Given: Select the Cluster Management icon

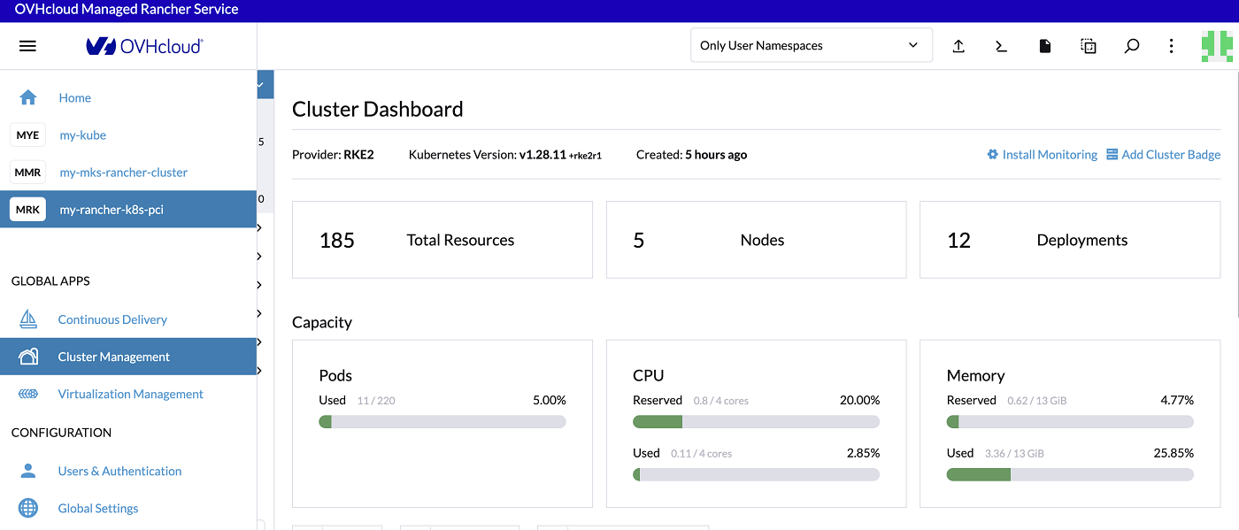Looking at the screenshot, I should [27, 356].
